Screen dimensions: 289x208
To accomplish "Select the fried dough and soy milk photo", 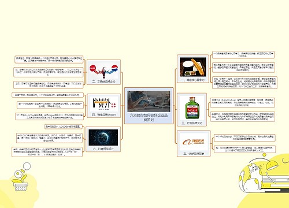I will [193, 67].
